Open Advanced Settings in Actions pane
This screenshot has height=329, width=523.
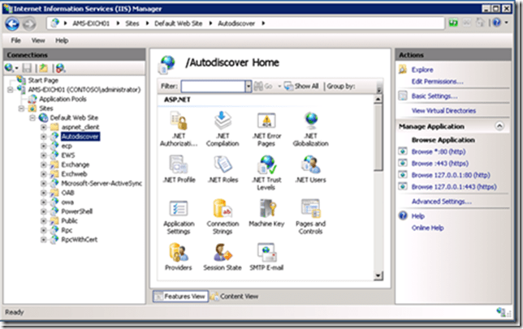441,201
